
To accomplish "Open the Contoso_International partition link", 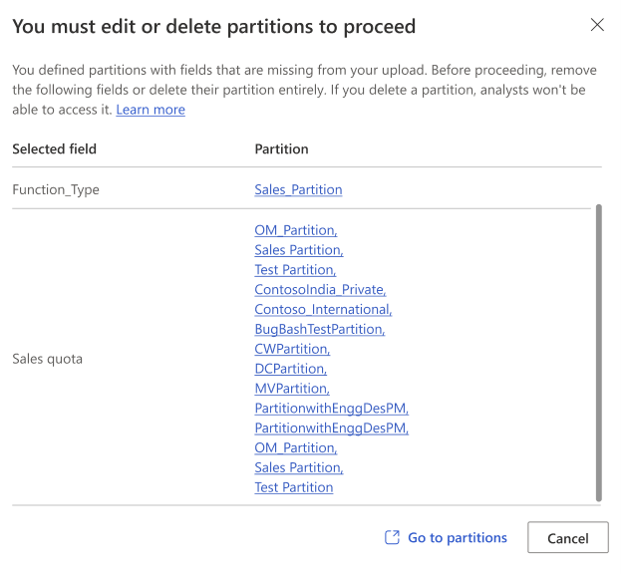I will tap(323, 309).
